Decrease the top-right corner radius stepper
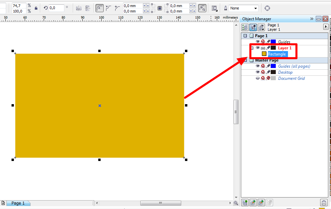Image resolution: width=331 pixels, height=209 pixels. click(x=191, y=6)
